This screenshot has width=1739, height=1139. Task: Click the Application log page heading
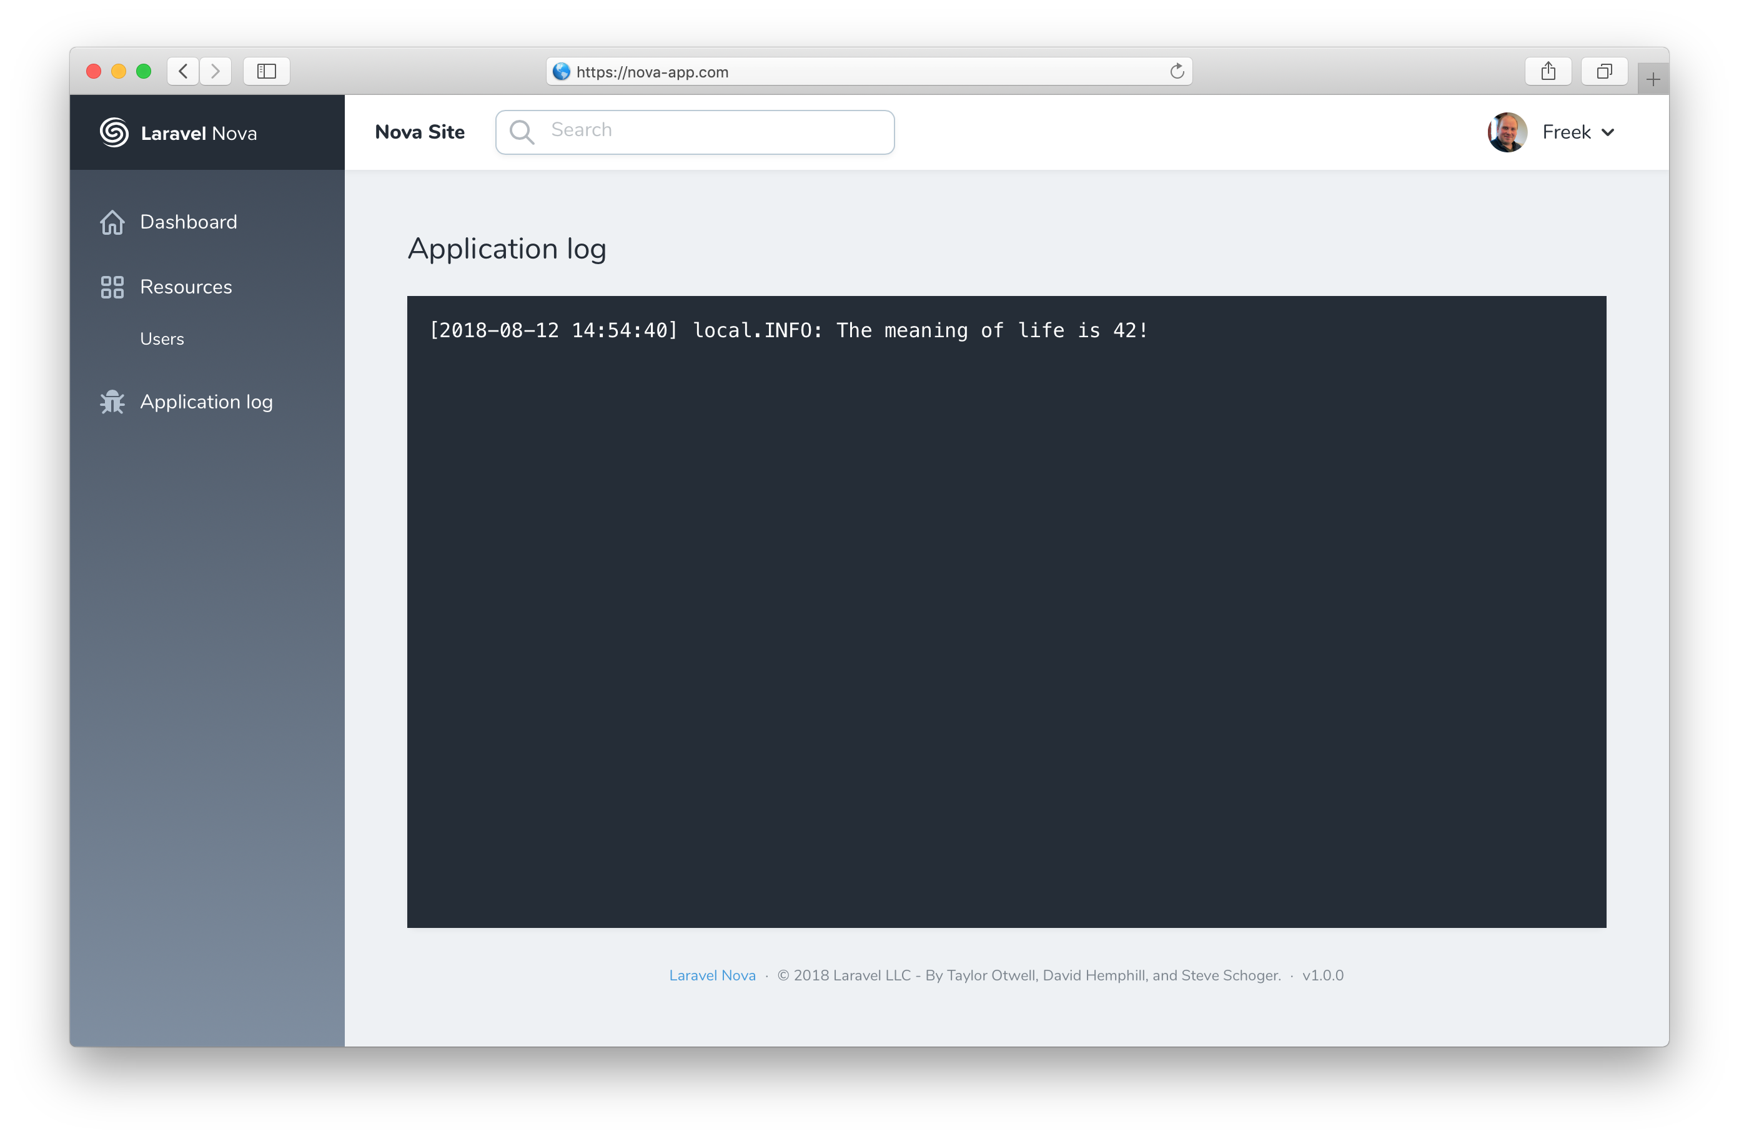[x=507, y=249]
